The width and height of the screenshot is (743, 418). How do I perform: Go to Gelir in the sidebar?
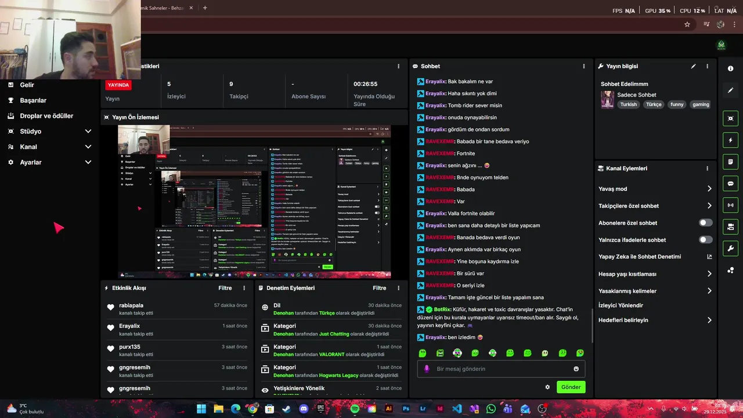coord(27,85)
